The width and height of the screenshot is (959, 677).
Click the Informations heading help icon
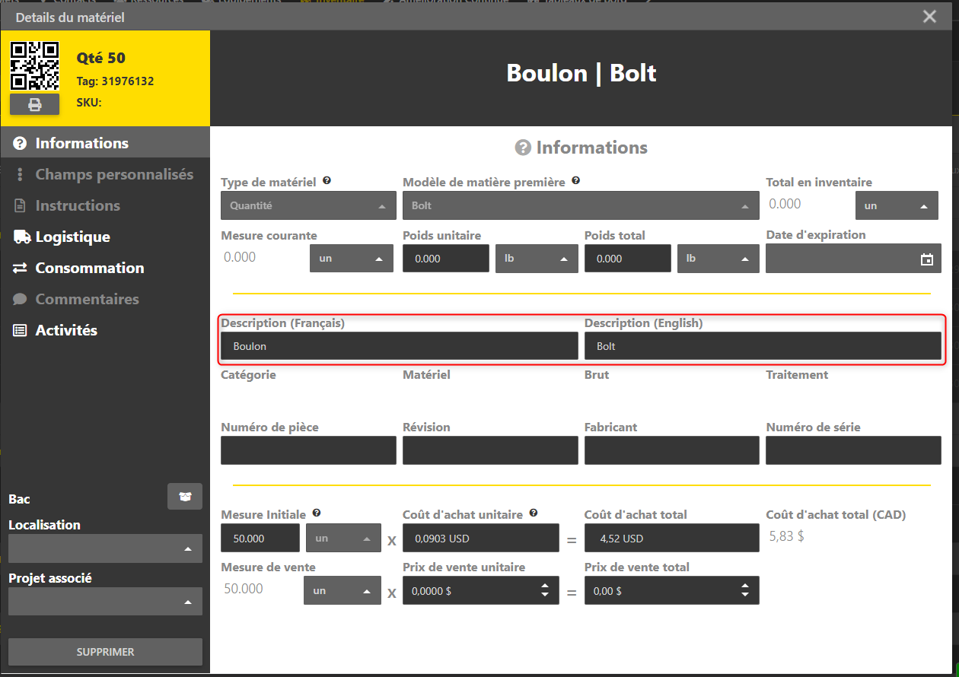523,148
